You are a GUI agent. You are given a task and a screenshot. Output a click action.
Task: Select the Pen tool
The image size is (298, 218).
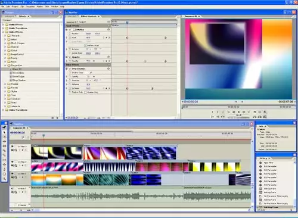click(x=4, y=169)
